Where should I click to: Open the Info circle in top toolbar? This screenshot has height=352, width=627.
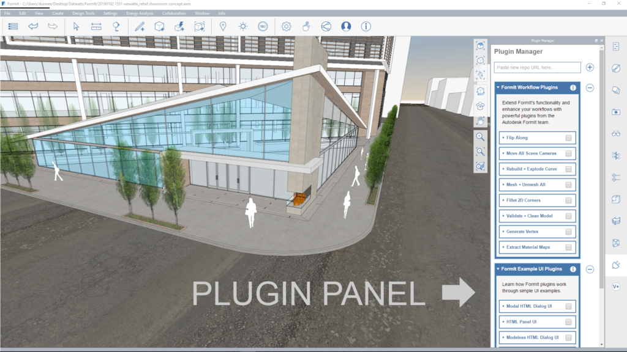point(366,26)
